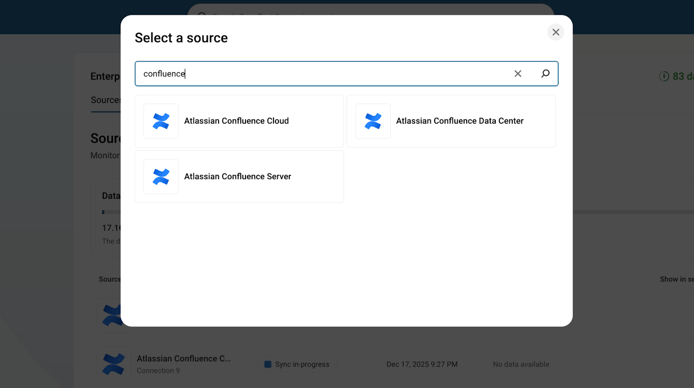Image resolution: width=694 pixels, height=388 pixels.
Task: Click the Connection 9 subtitle text
Action: point(158,371)
